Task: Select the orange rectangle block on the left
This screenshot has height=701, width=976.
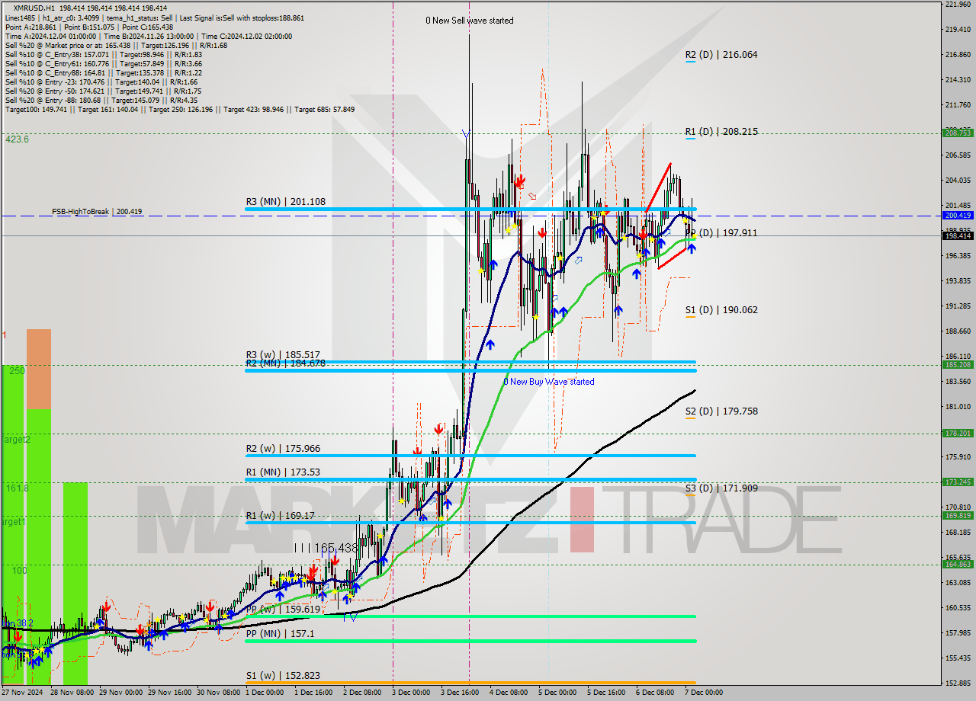Action: (x=39, y=370)
